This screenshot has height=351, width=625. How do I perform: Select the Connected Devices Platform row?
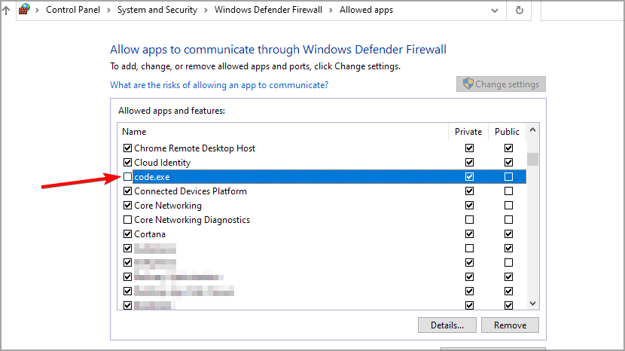point(191,191)
